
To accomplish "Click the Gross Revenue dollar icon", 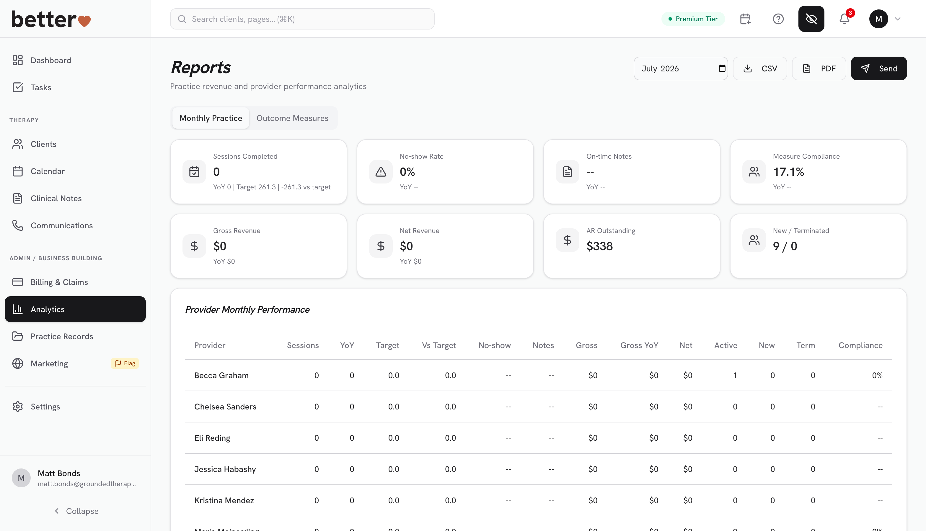I will 194,246.
